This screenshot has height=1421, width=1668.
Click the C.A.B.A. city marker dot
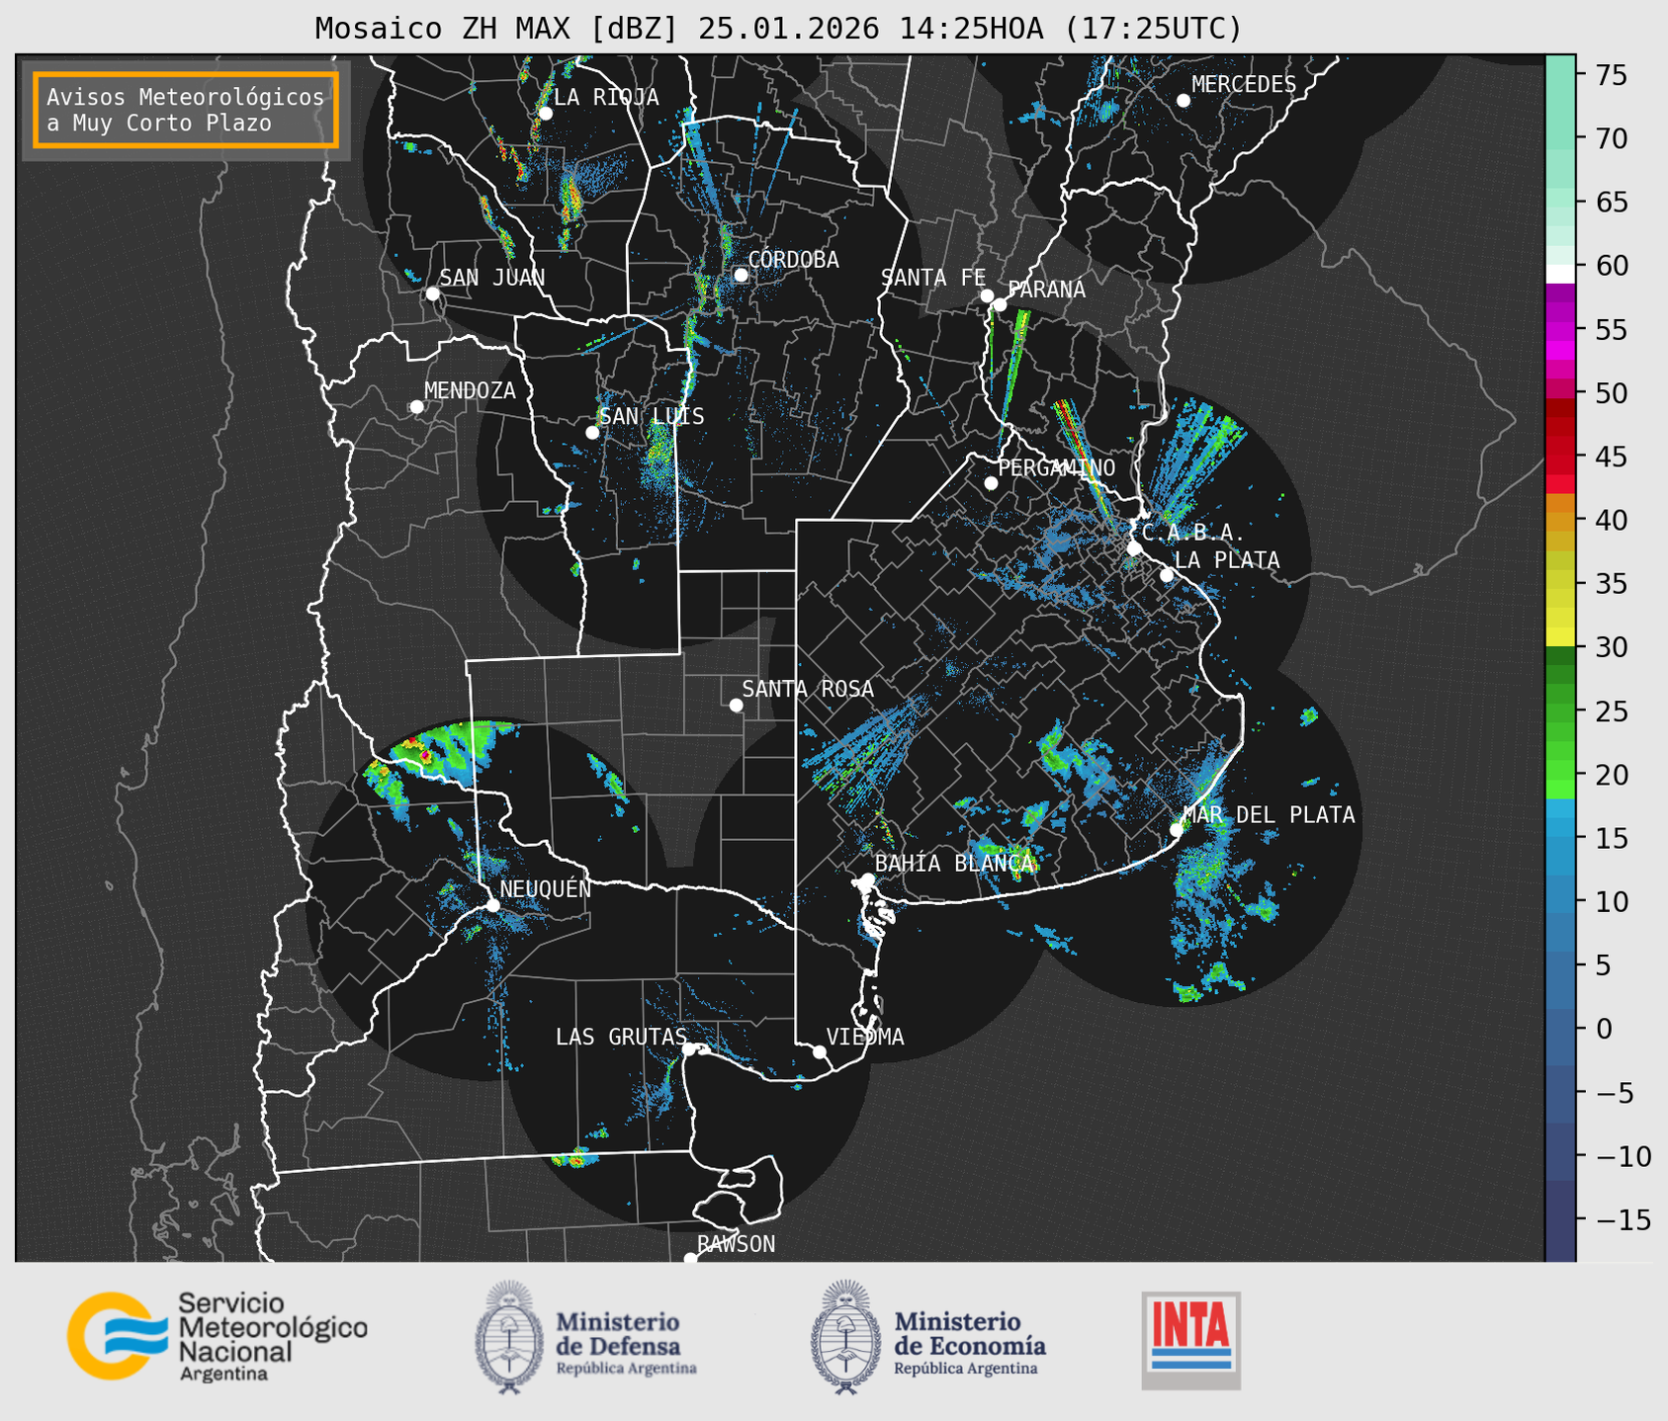tap(1134, 548)
